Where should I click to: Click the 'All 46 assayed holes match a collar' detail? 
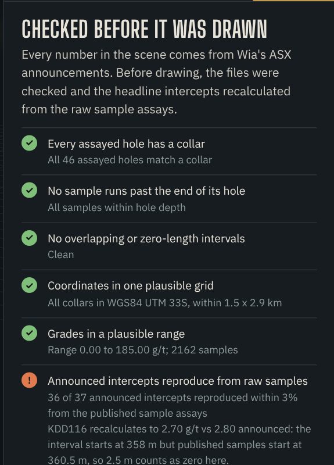(130, 160)
